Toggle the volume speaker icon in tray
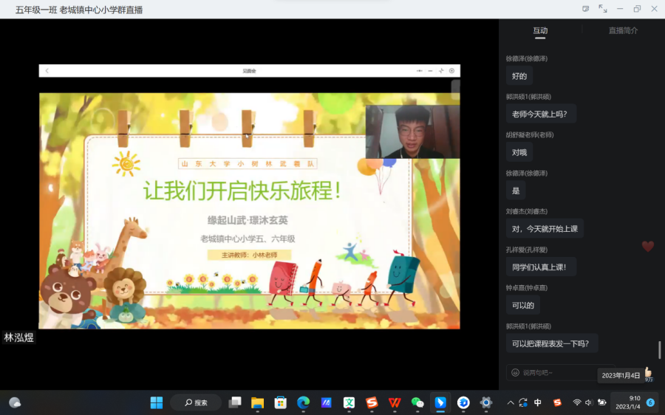Screen dimensions: 665x415 [589, 402]
